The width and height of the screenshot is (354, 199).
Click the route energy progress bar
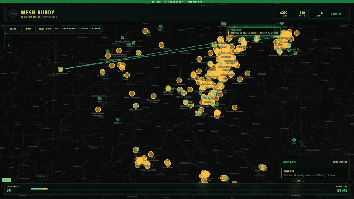(x=177, y=189)
